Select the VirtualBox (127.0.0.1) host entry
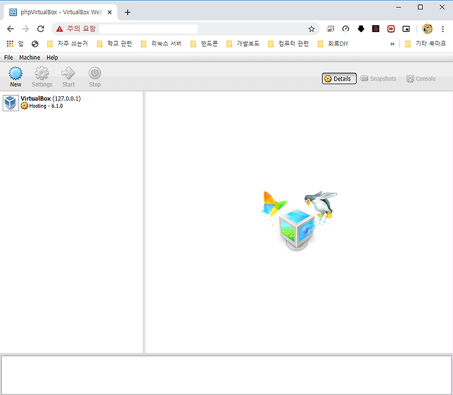The width and height of the screenshot is (453, 395). coord(71,103)
